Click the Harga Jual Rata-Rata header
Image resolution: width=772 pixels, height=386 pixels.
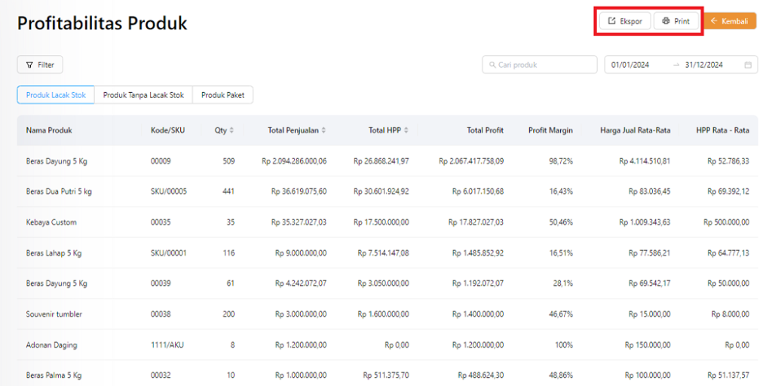coord(635,130)
